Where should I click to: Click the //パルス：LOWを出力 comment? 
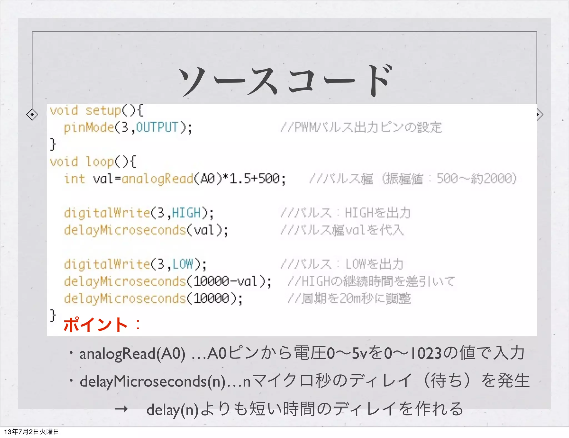point(342,264)
